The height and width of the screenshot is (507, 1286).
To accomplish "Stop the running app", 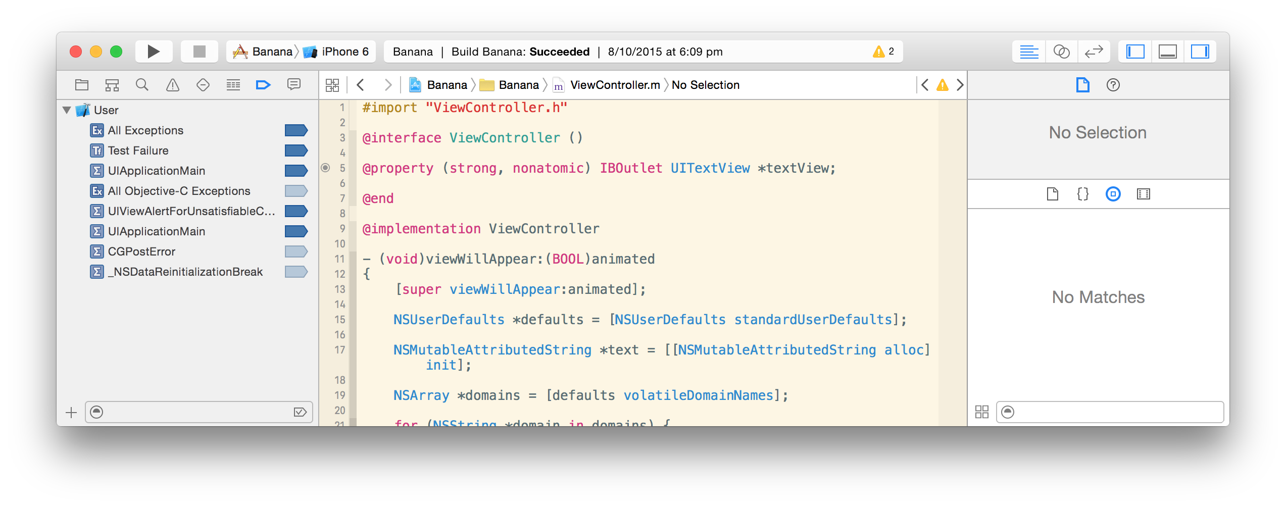I will (x=200, y=52).
